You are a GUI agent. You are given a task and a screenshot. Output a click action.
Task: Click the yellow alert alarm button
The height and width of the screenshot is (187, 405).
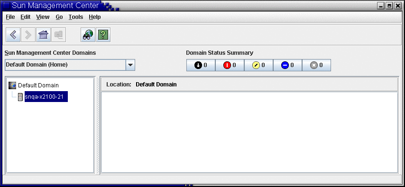click(x=258, y=65)
